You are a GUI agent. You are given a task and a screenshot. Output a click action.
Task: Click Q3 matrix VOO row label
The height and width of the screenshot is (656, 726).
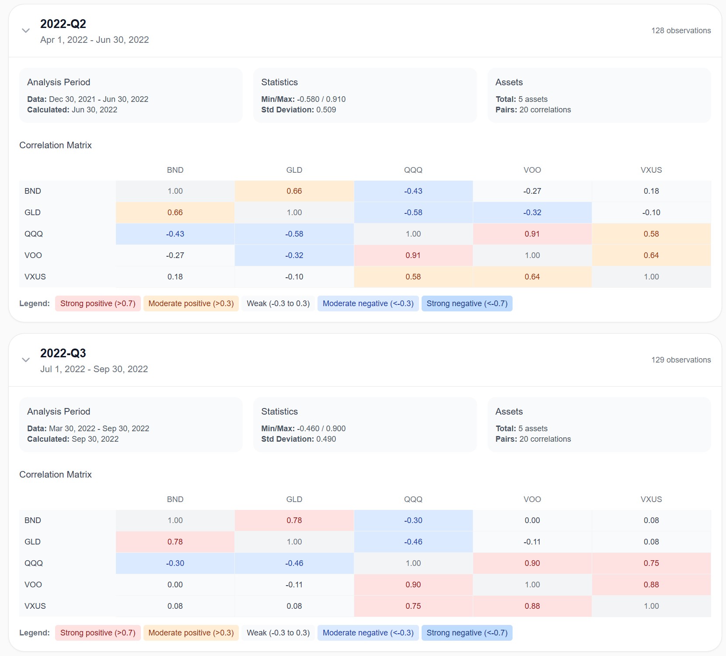pos(33,585)
